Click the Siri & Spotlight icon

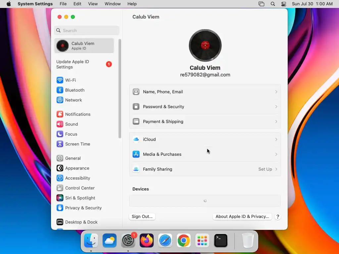(60, 198)
